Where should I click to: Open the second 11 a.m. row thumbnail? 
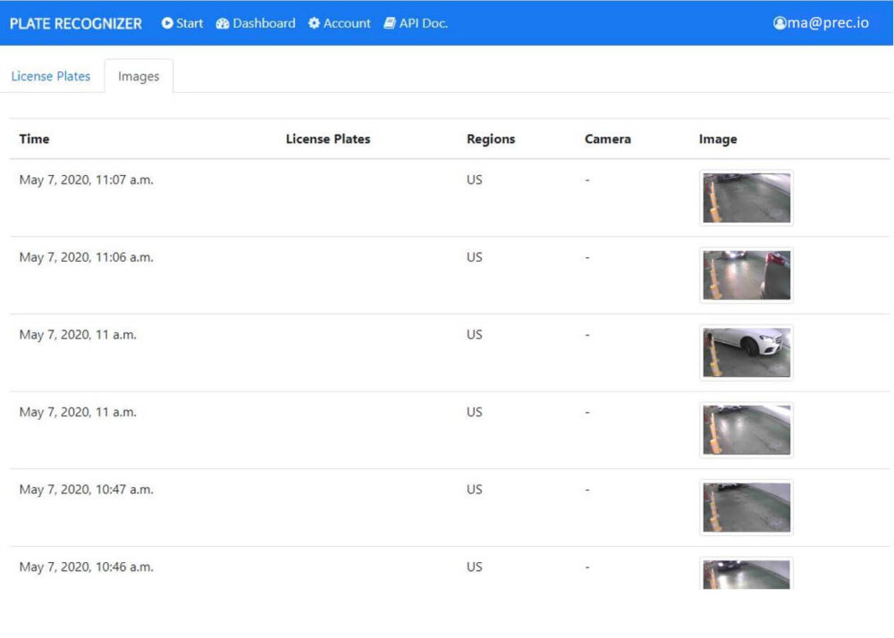(x=746, y=430)
